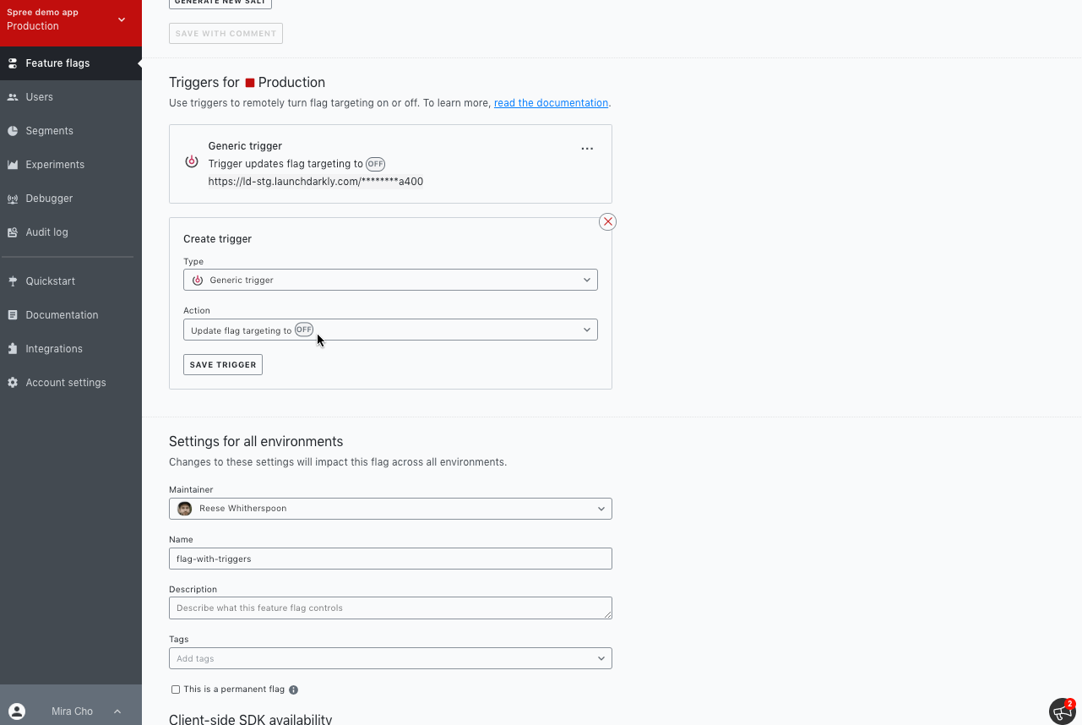Expand the Action dropdown
Screen dimensions: 1082x725
pyautogui.click(x=390, y=330)
